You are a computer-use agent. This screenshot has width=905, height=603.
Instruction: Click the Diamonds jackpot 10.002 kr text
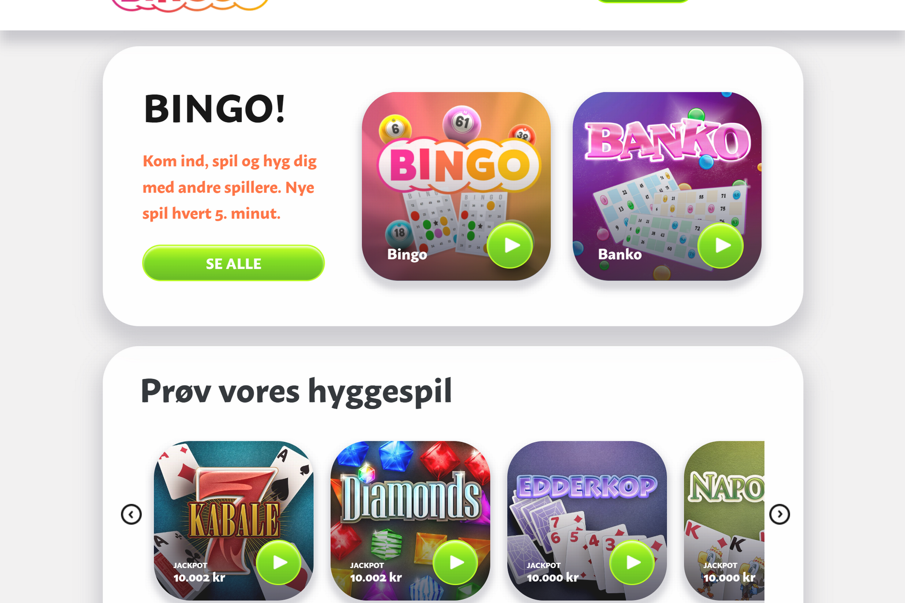pyautogui.click(x=376, y=578)
